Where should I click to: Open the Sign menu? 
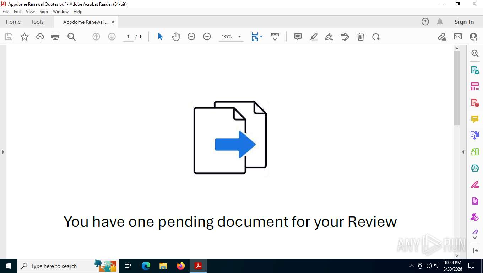[44, 12]
